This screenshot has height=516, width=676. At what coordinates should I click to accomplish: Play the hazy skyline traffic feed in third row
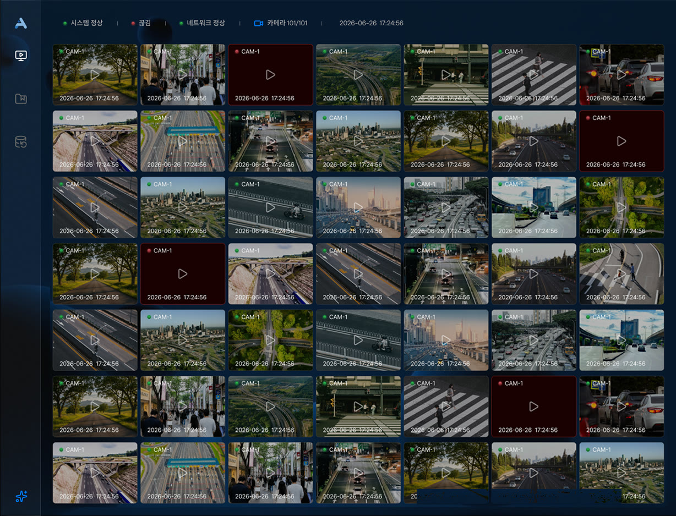358,207
